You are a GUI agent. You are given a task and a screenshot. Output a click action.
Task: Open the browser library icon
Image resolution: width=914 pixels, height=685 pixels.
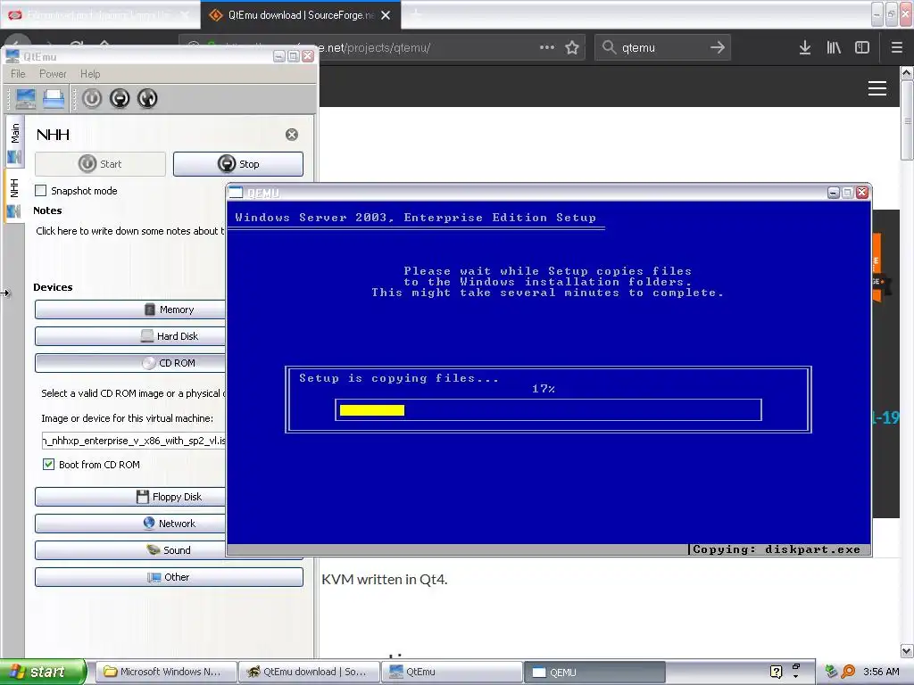point(834,47)
